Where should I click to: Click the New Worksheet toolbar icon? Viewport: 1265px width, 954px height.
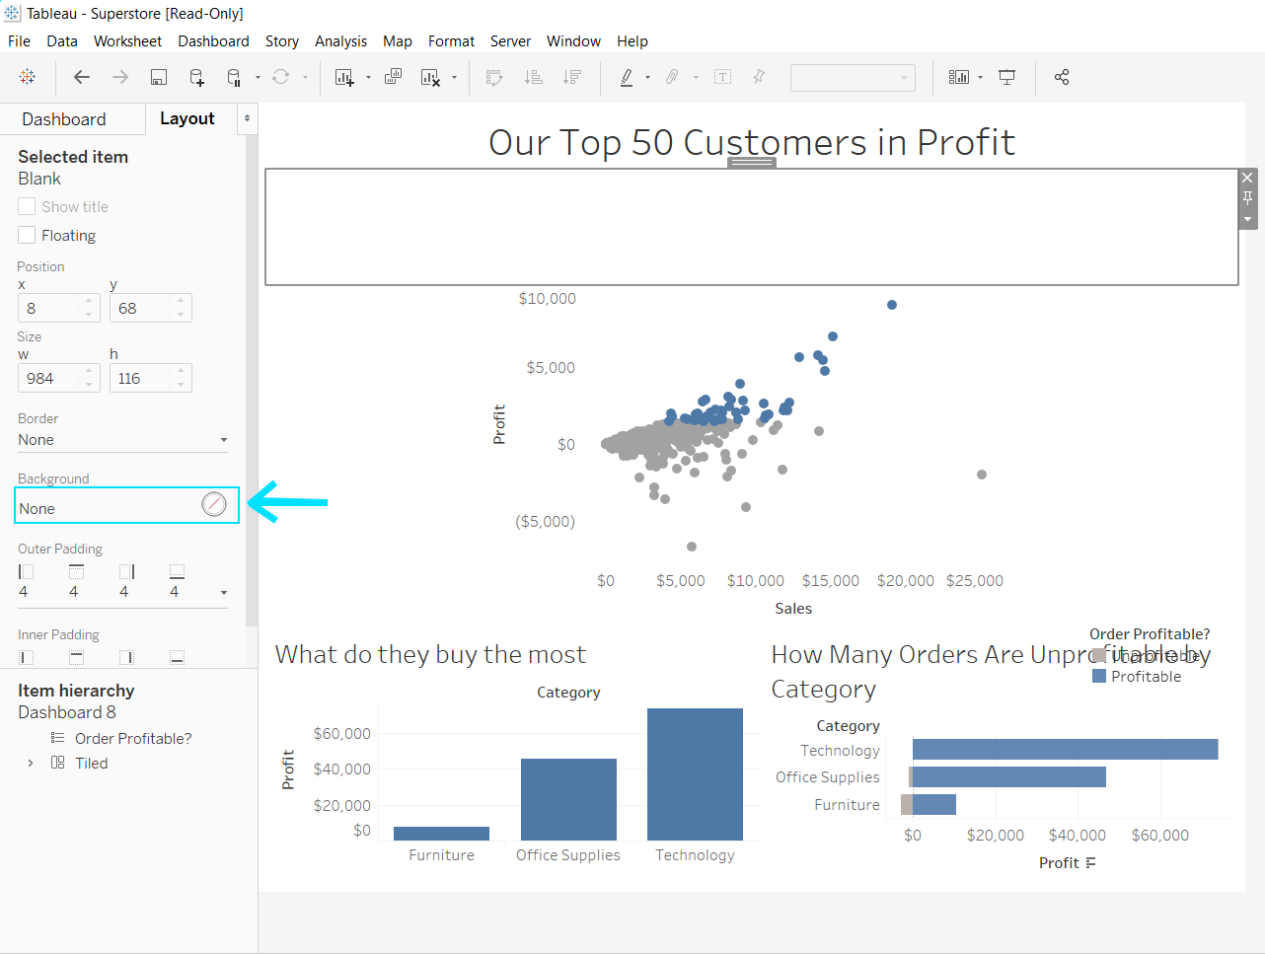tap(344, 77)
